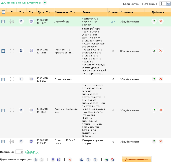This screenshot has width=171, height=164.
Task: Select all rows via header checkbox
Action: tap(3, 12)
